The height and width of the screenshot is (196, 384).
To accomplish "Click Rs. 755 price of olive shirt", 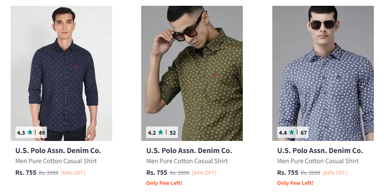I will pos(157,172).
